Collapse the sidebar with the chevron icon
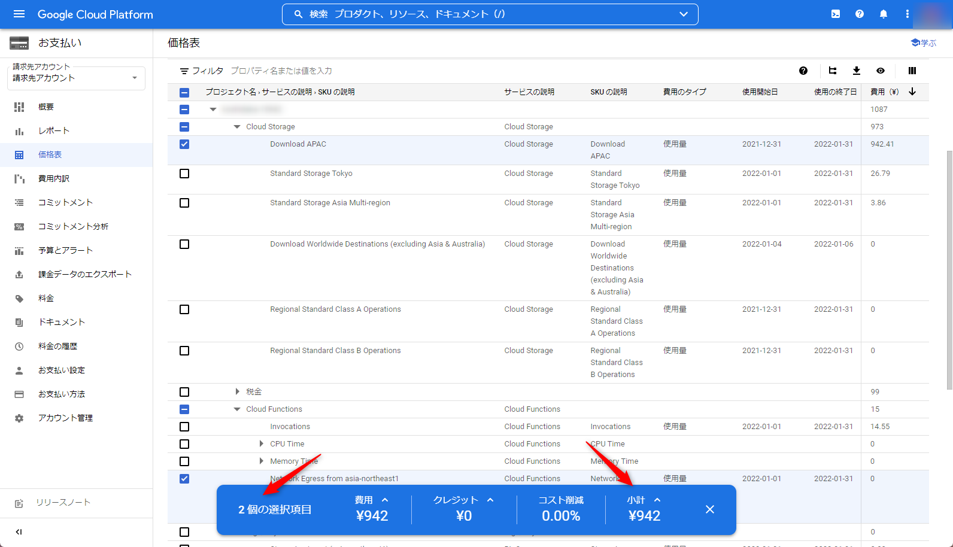Image resolution: width=953 pixels, height=547 pixels. tap(19, 531)
